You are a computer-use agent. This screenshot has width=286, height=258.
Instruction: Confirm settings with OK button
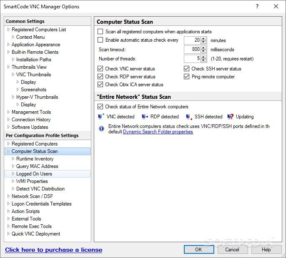[199, 249]
